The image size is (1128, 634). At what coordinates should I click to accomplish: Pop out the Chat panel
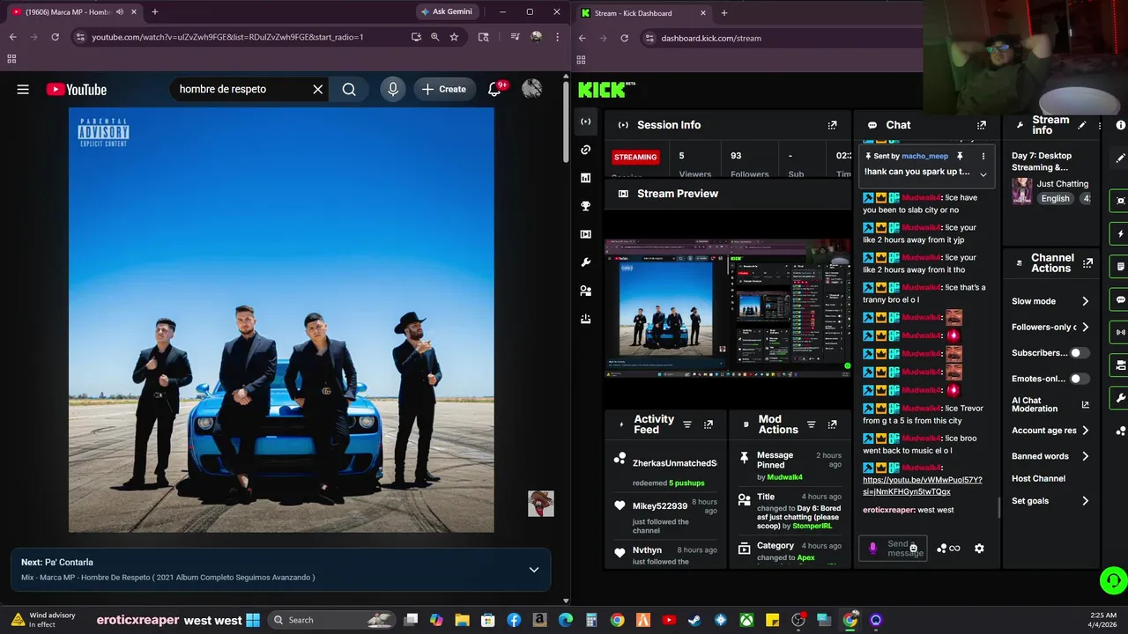click(x=982, y=125)
